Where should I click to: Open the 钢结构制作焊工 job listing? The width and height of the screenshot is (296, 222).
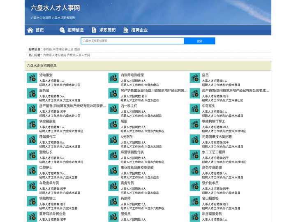213,121
